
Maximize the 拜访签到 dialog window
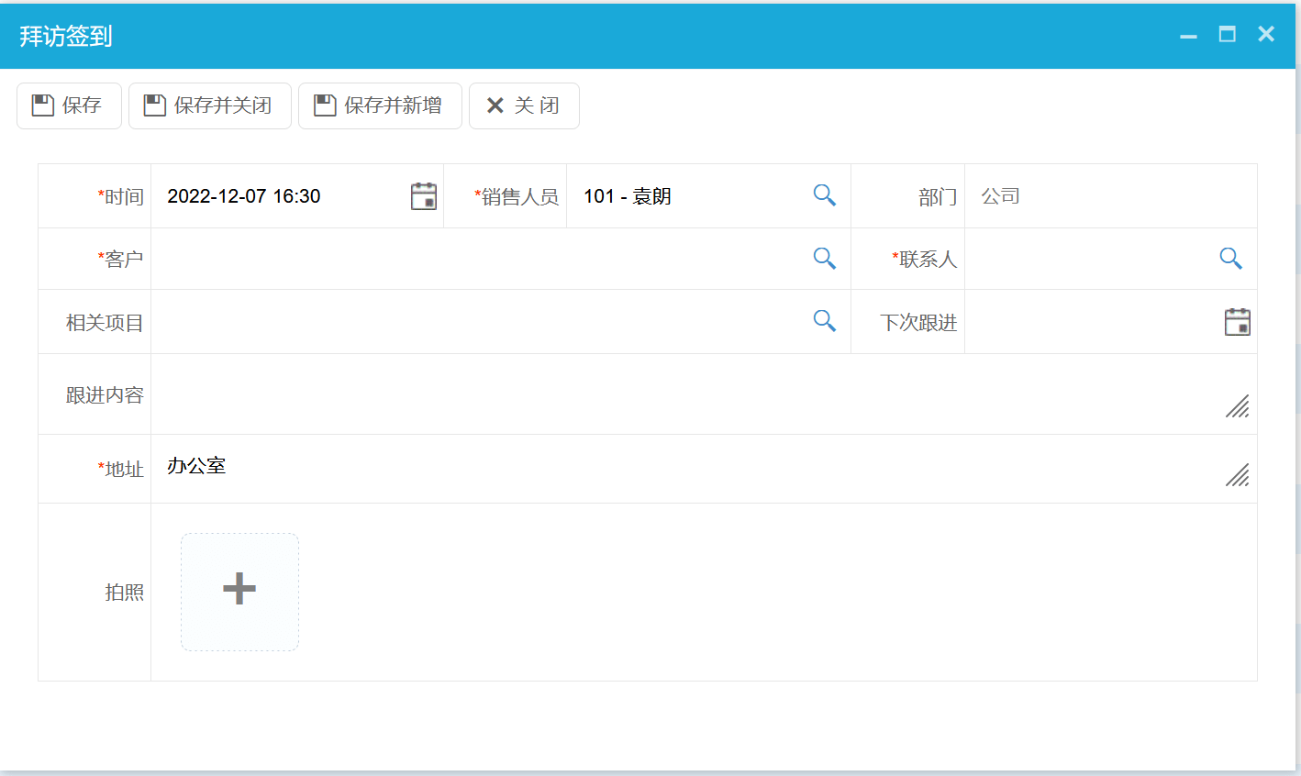tap(1227, 35)
